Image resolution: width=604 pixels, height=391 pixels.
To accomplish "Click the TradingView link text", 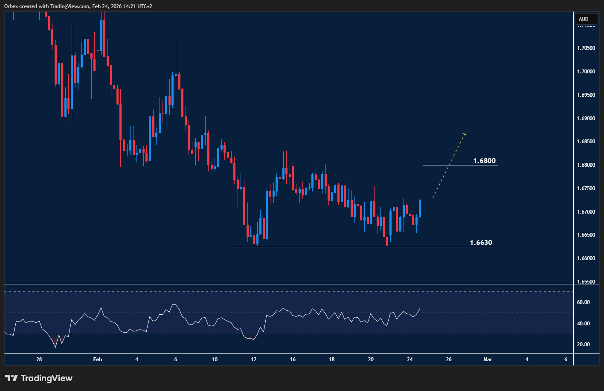I will (47, 378).
